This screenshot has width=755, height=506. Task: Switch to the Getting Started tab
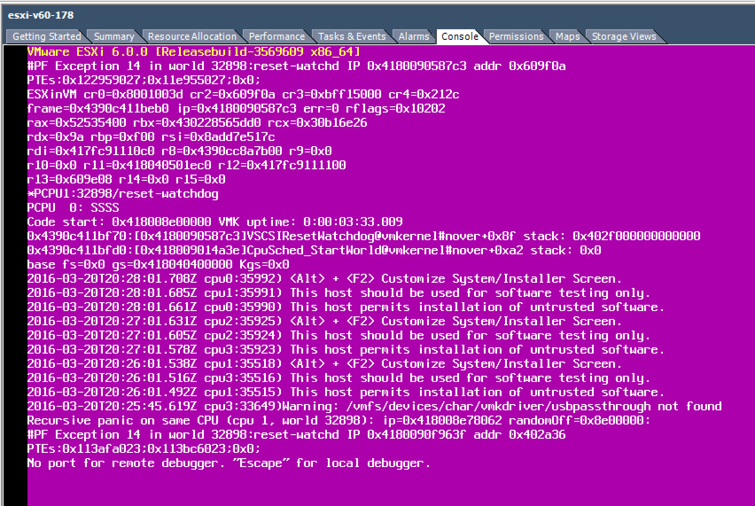(46, 36)
